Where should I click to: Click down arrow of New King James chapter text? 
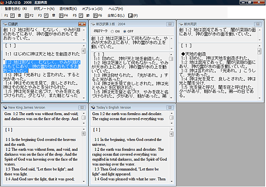(x=84, y=181)
